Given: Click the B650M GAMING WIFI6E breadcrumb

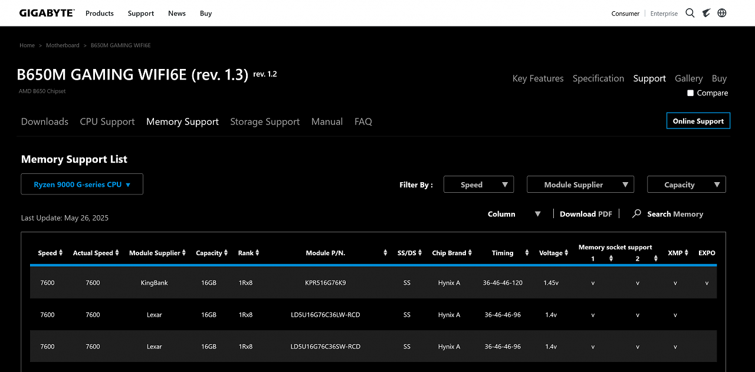Looking at the screenshot, I should (x=120, y=45).
